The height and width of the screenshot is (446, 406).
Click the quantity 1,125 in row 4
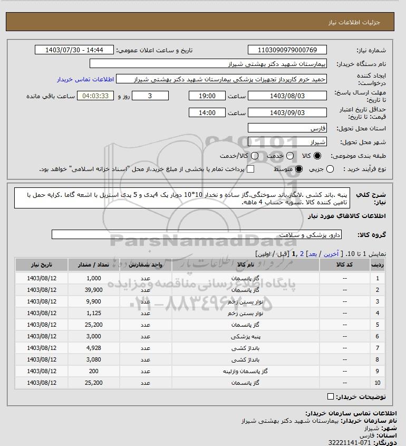[x=93, y=313]
